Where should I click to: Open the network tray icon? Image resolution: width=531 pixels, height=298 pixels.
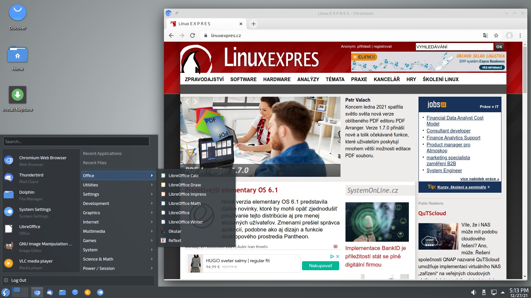point(494,292)
